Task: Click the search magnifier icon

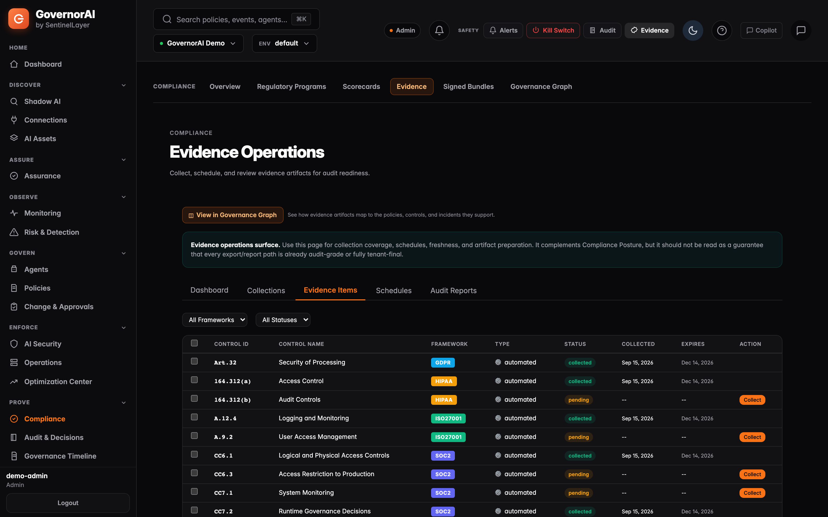Action: click(167, 19)
